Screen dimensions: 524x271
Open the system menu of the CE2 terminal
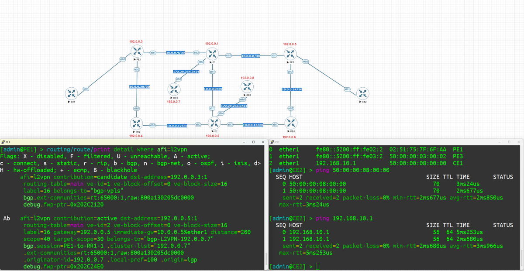tap(272, 141)
